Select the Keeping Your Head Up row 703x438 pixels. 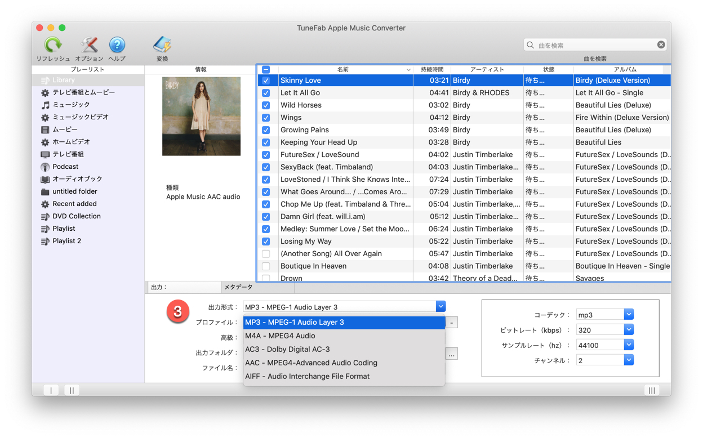click(x=464, y=142)
